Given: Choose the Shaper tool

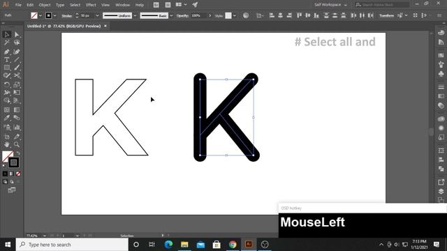Looking at the screenshot, I should click(7, 76).
